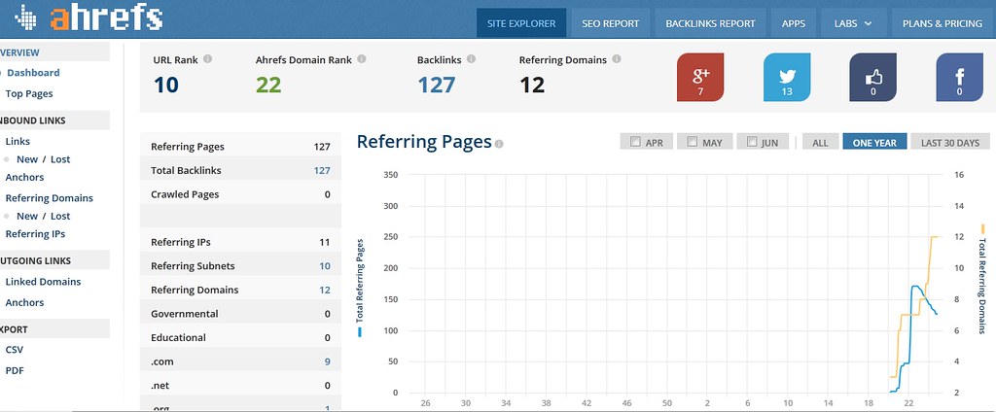Check the JUN checkbox
Viewport: 996px width, 412px height.
click(751, 142)
